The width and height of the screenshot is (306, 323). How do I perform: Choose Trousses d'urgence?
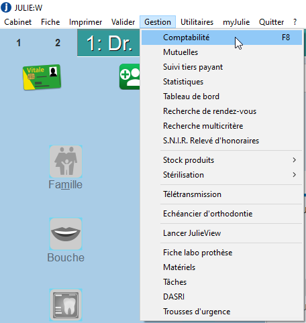tap(221, 312)
